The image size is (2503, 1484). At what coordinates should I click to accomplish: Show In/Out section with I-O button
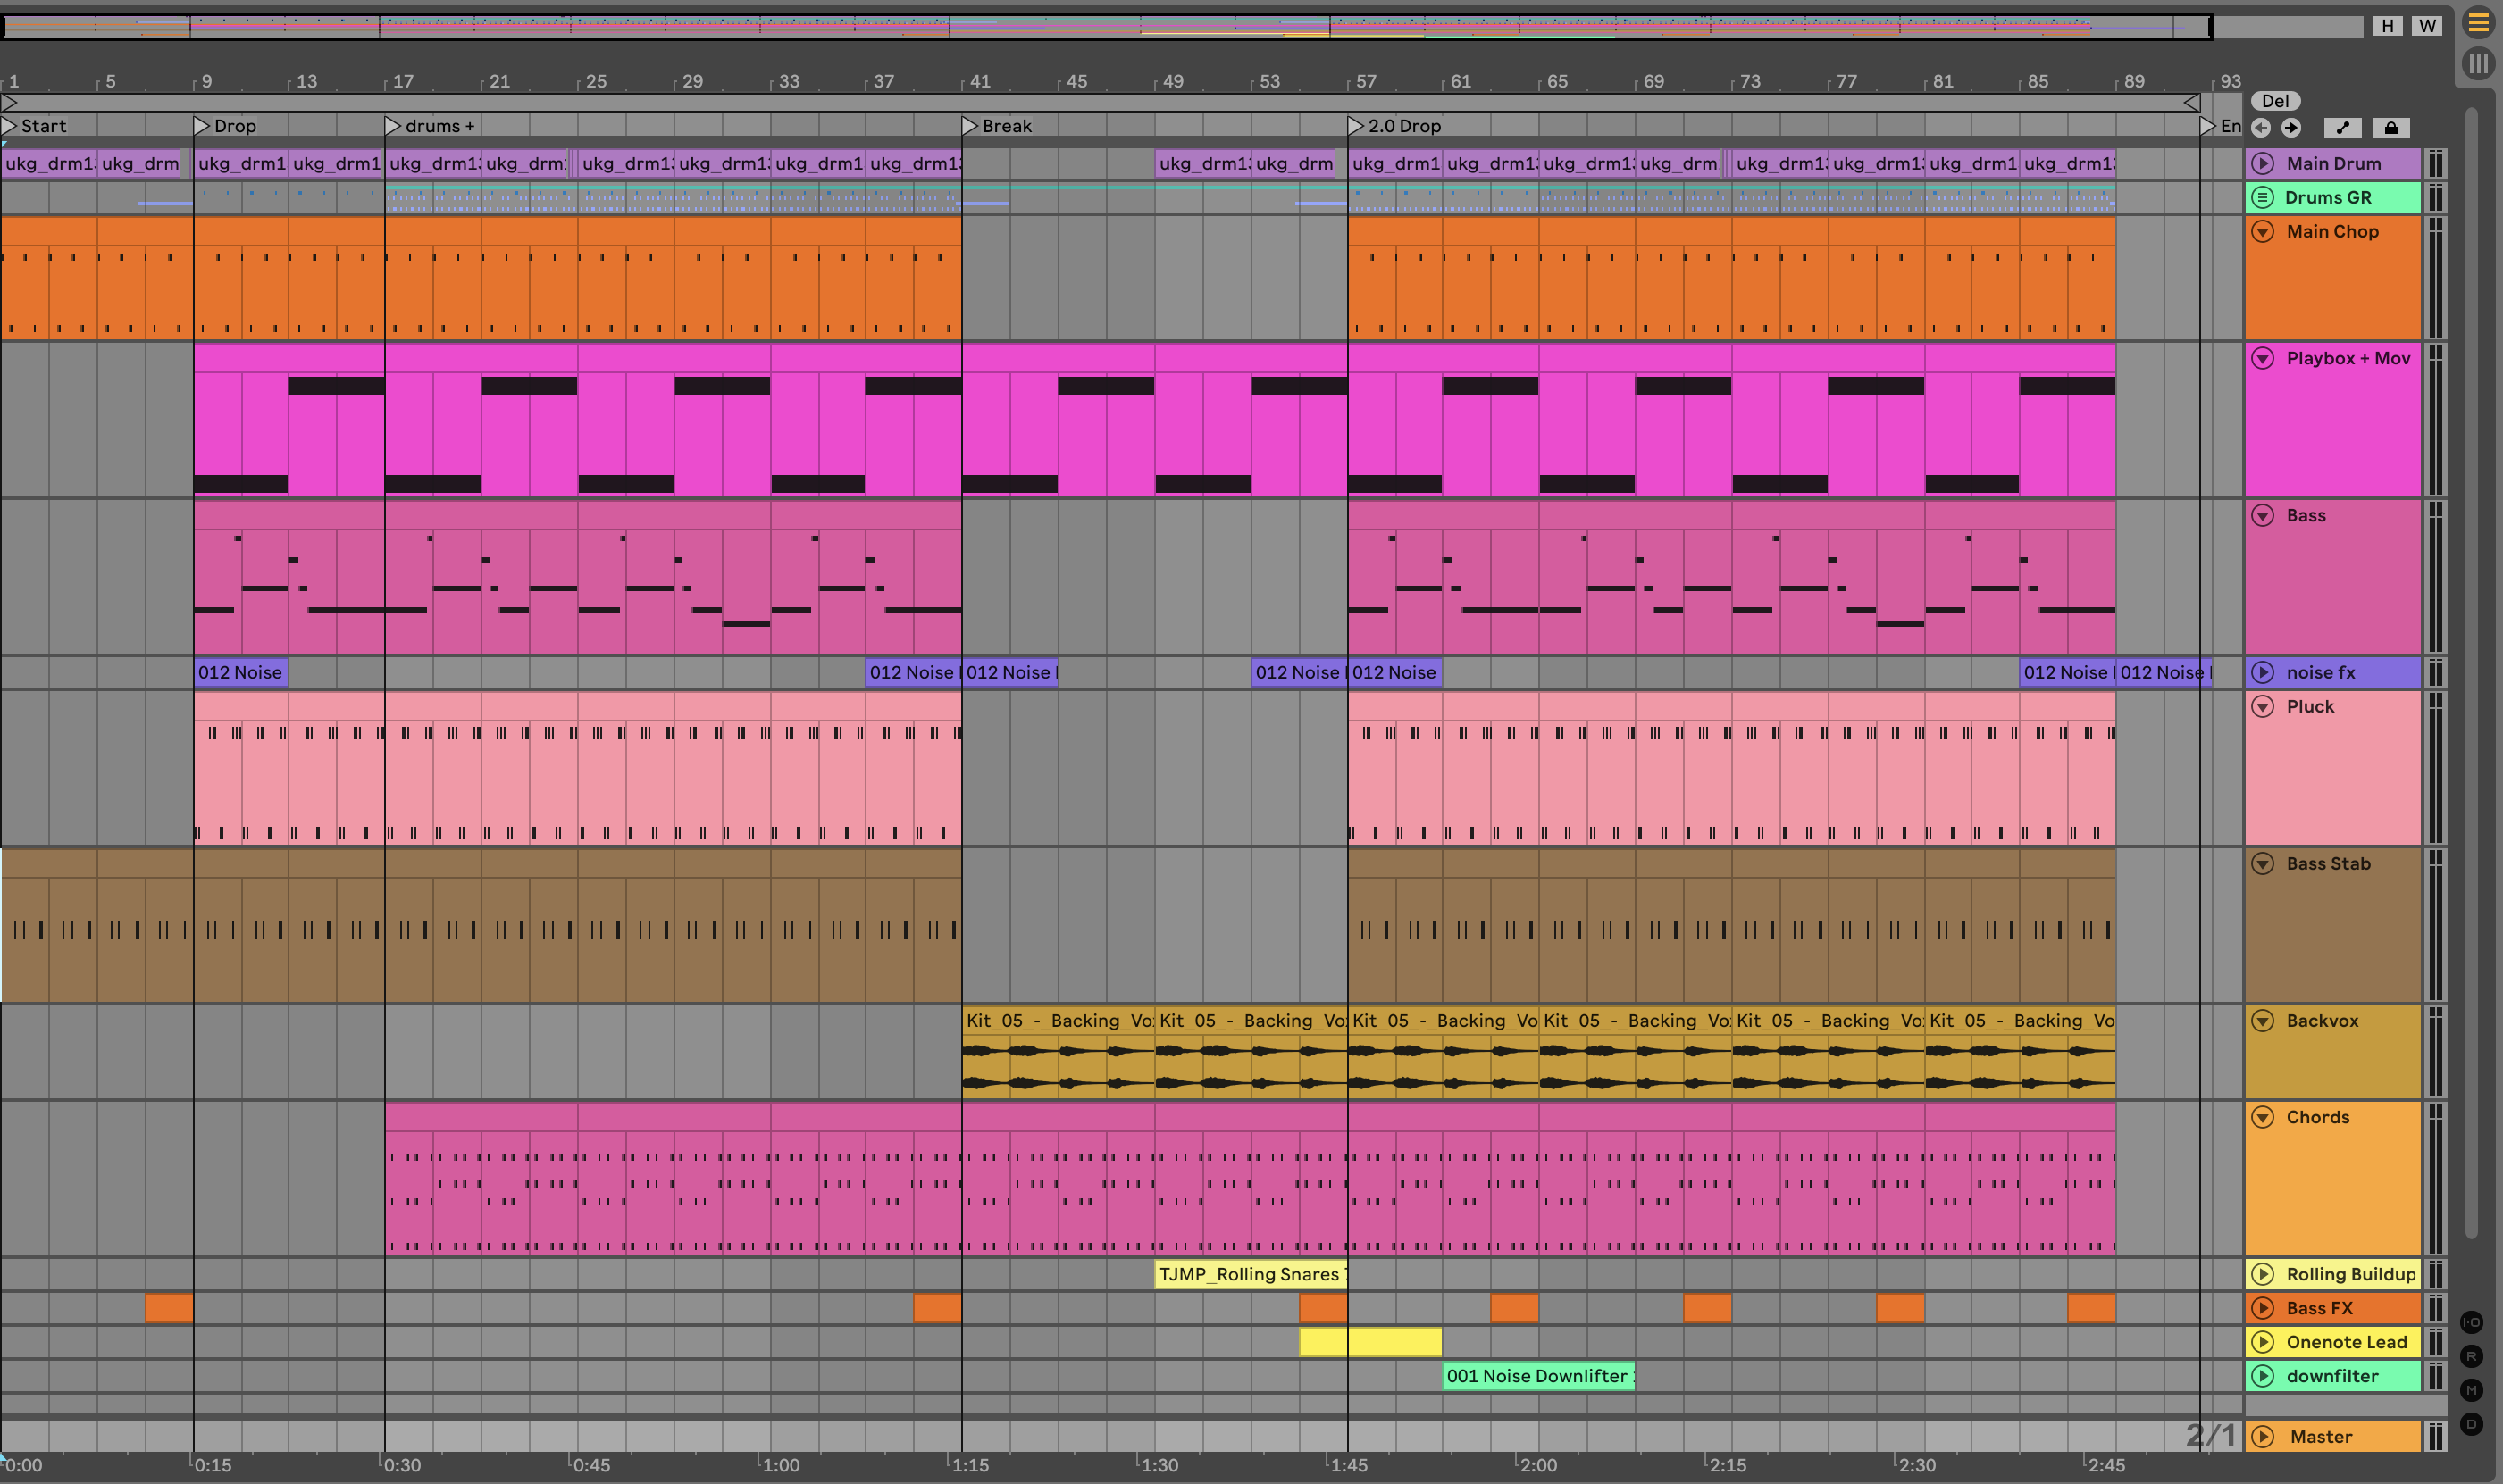2471,1322
